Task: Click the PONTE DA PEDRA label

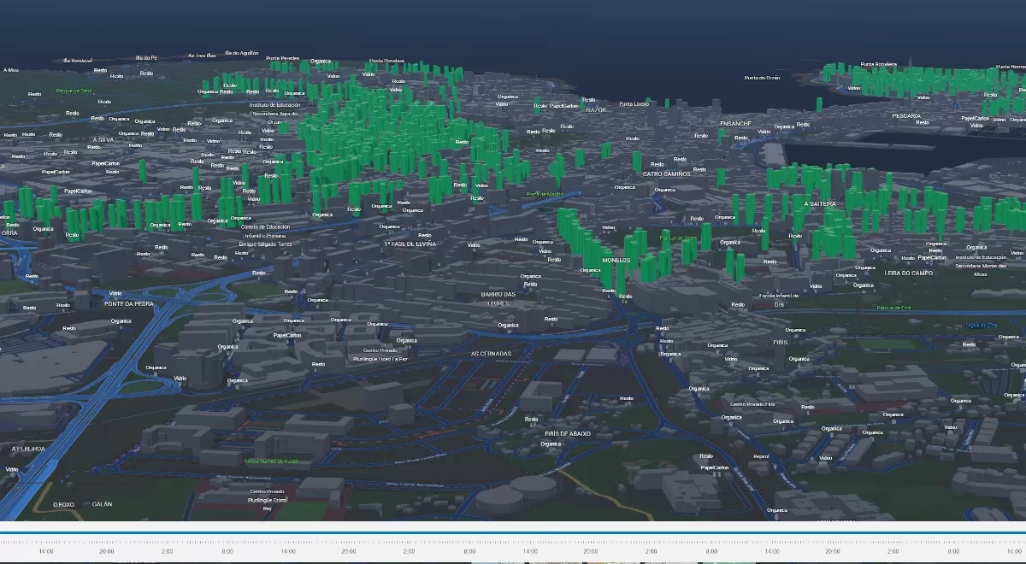Action: pyautogui.click(x=127, y=303)
